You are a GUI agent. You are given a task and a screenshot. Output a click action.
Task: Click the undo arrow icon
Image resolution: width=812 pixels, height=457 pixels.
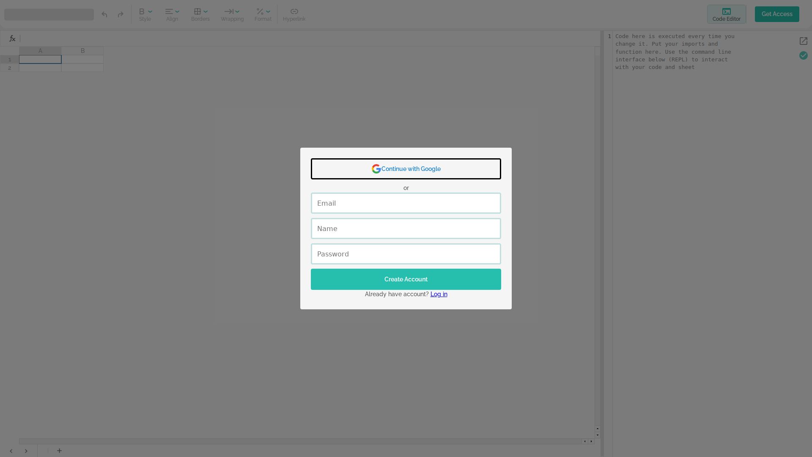click(104, 14)
